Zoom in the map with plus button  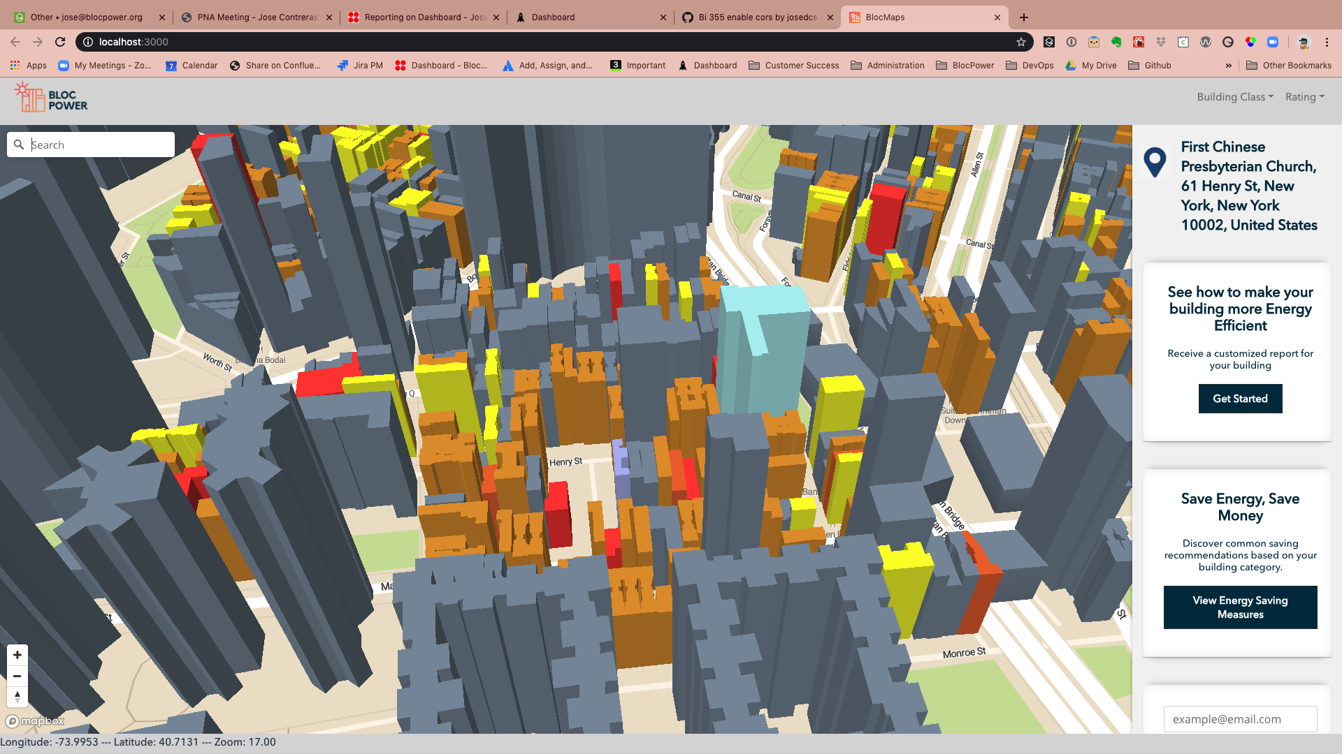pos(17,655)
